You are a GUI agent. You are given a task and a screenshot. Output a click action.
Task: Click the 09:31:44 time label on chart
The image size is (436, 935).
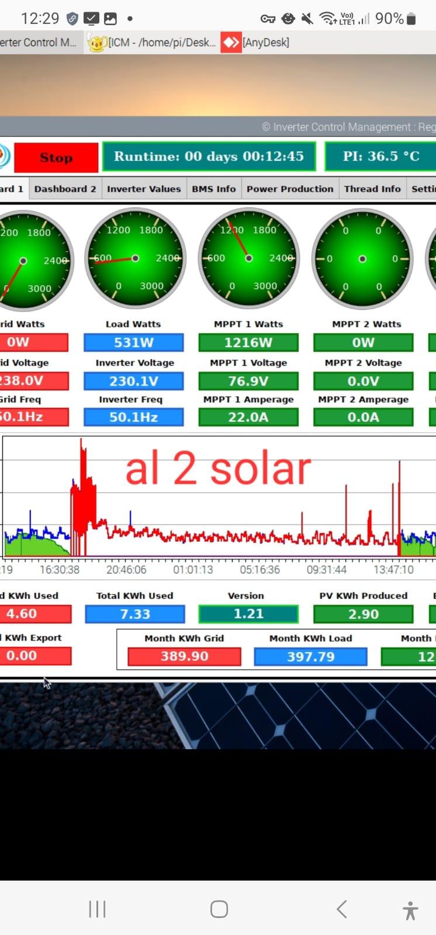pos(327,569)
